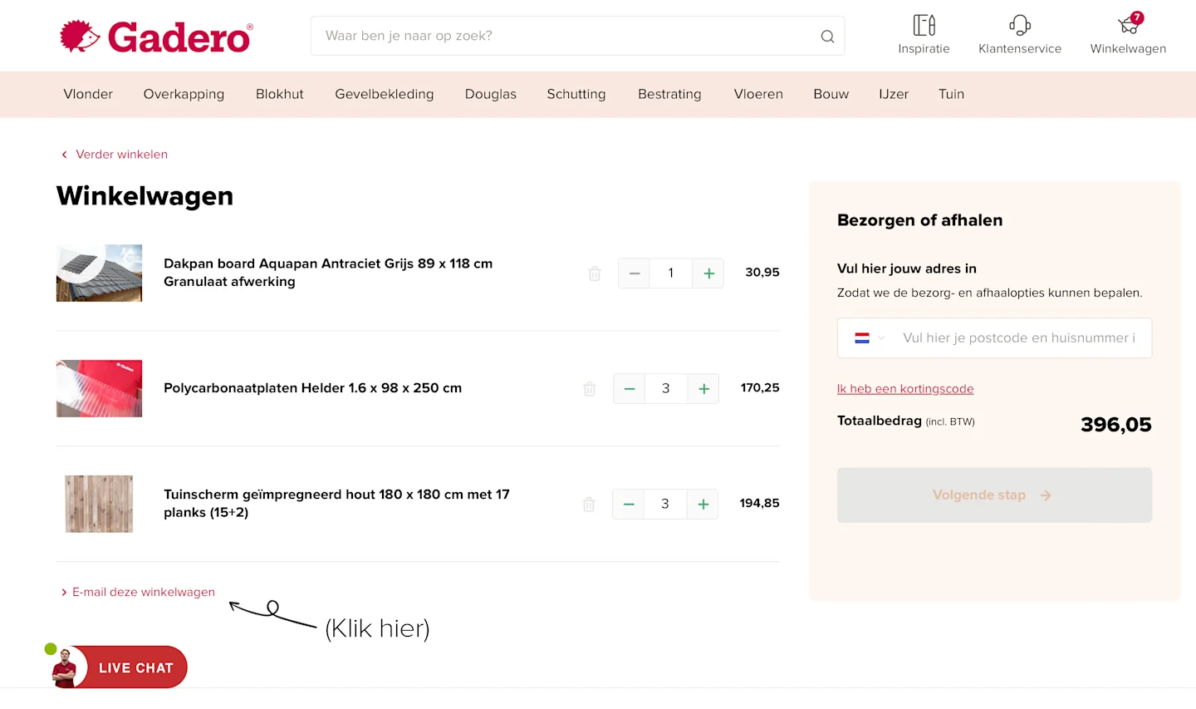Image resolution: width=1196 pixels, height=709 pixels.
Task: Open Dakpan board Aquapan product title
Action: point(328,273)
